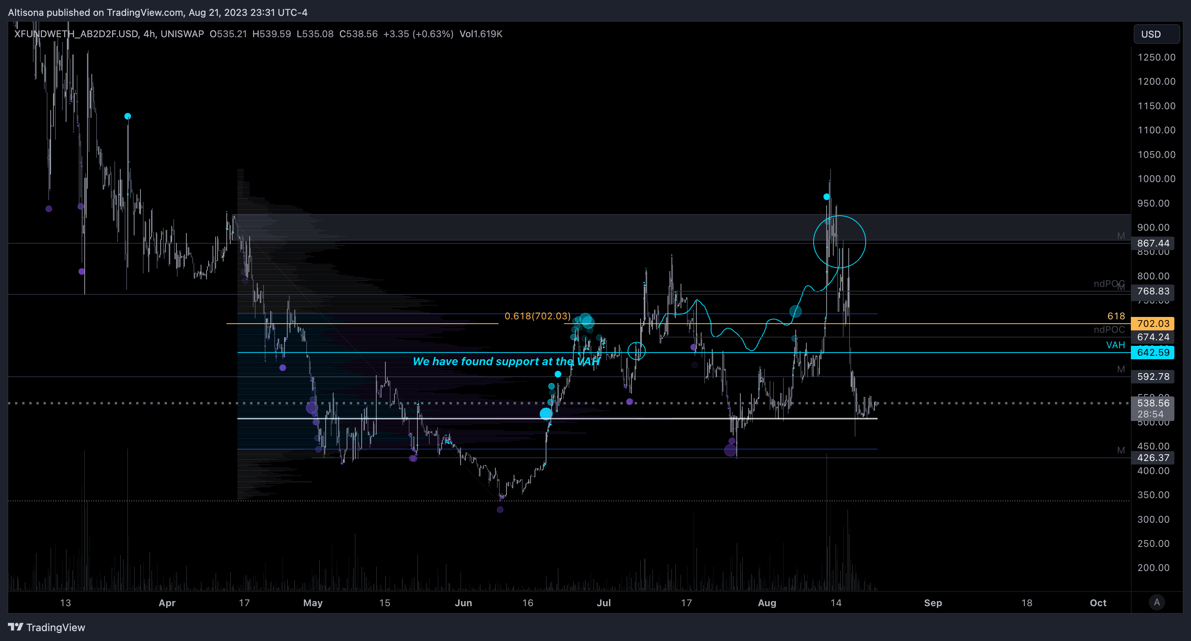Select the high value H539.59
This screenshot has height=641, width=1191.
271,34
